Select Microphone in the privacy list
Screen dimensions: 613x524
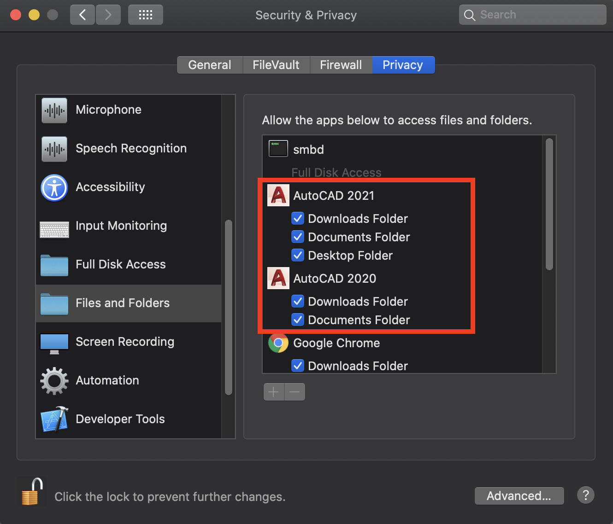(x=129, y=110)
